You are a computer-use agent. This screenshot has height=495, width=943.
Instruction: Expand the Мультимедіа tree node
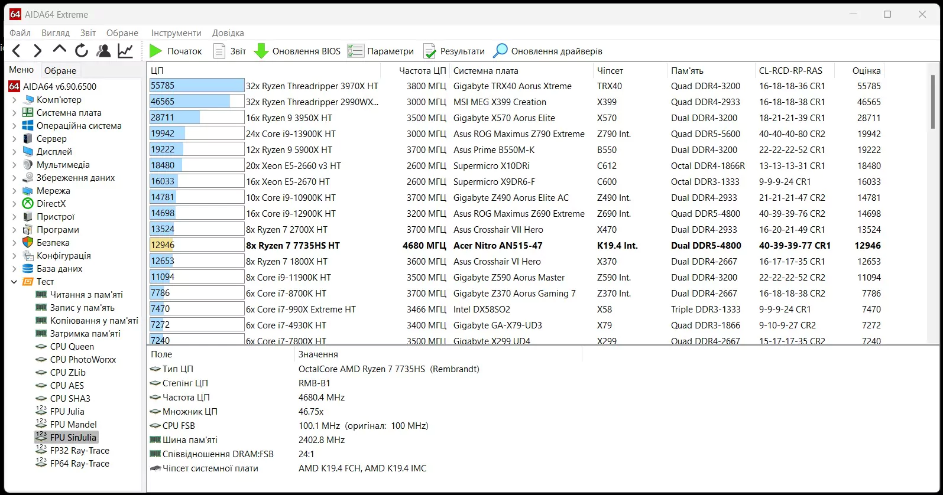tap(14, 165)
